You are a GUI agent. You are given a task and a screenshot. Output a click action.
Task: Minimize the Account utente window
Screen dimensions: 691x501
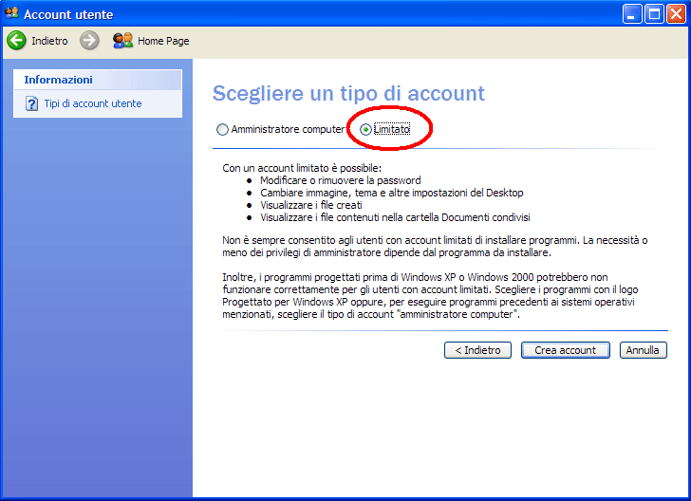pos(632,14)
